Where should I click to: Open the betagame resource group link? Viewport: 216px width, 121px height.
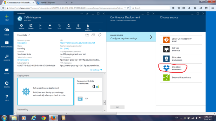point(22,43)
